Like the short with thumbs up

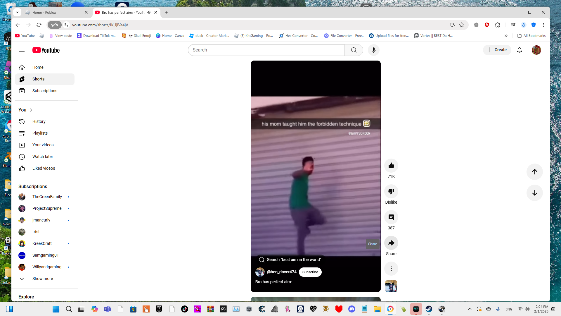[x=391, y=166]
